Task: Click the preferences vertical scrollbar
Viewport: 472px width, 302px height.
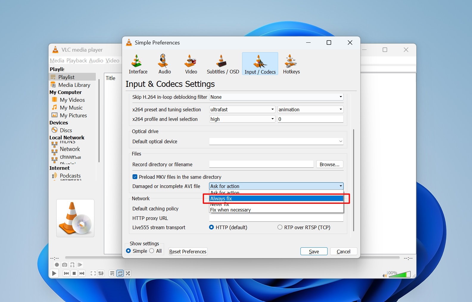Action: (x=353, y=180)
